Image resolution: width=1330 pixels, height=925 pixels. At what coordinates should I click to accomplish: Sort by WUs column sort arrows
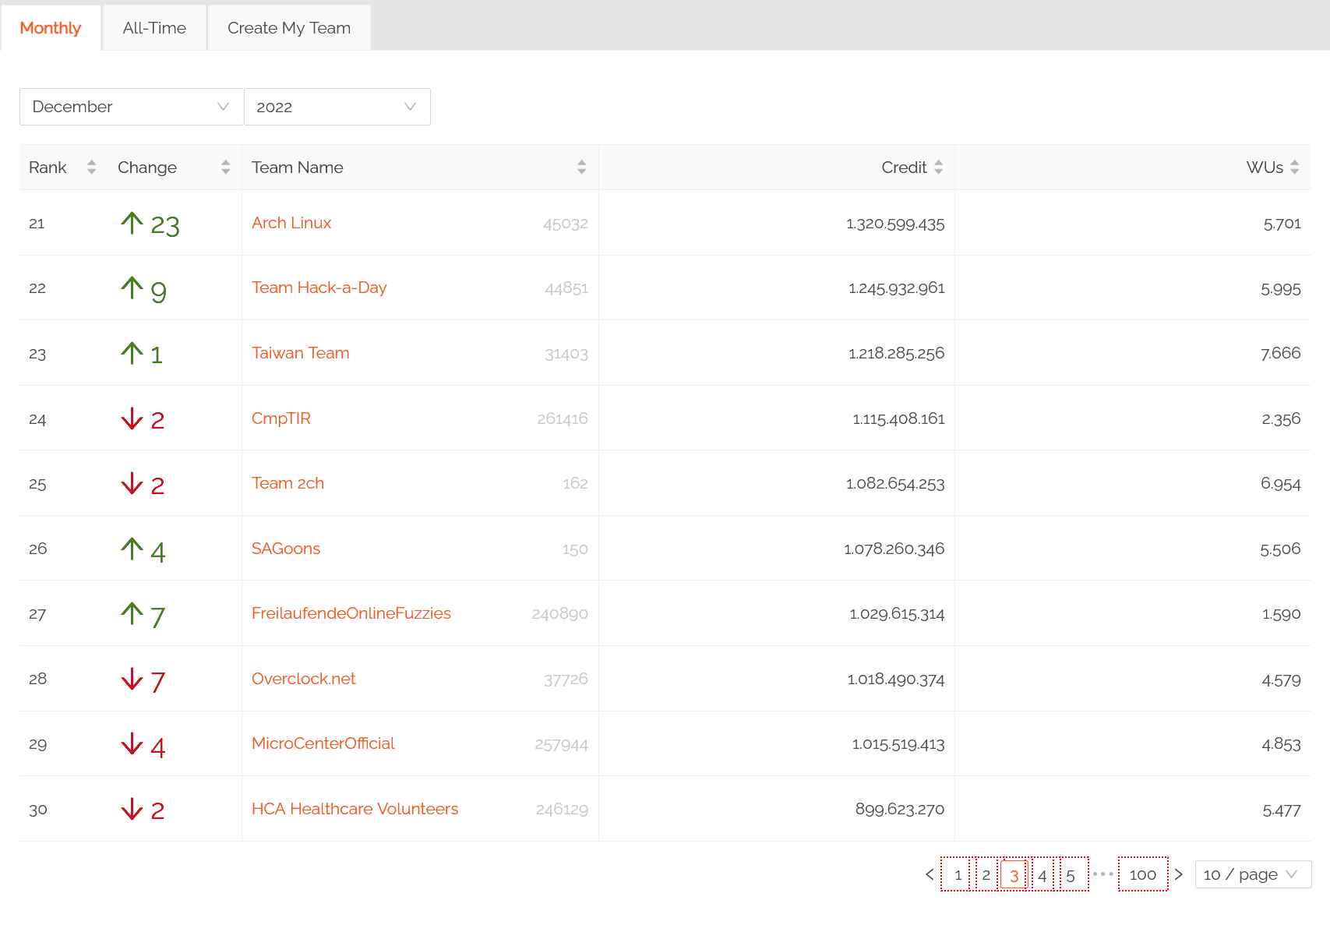coord(1294,168)
